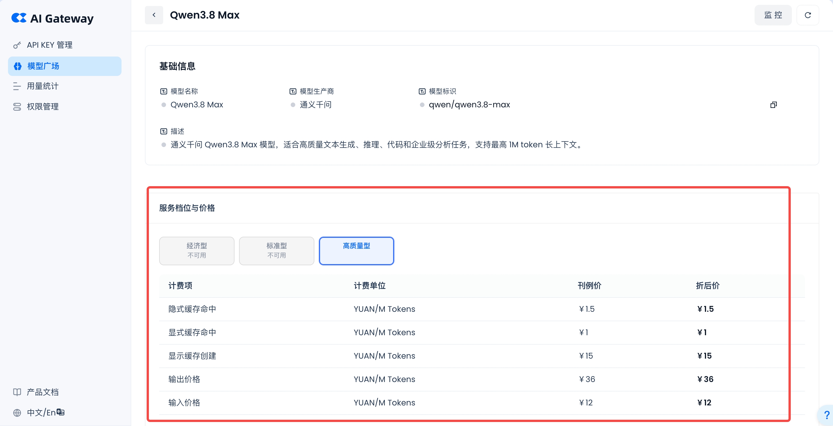This screenshot has width=833, height=426.
Task: Click the 显示缓存创建 row label
Action: pyautogui.click(x=192, y=355)
